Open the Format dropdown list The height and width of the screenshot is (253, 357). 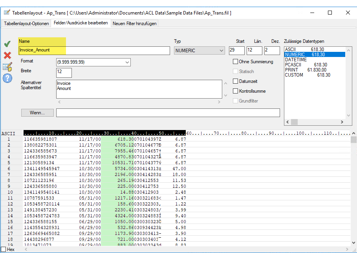127,62
